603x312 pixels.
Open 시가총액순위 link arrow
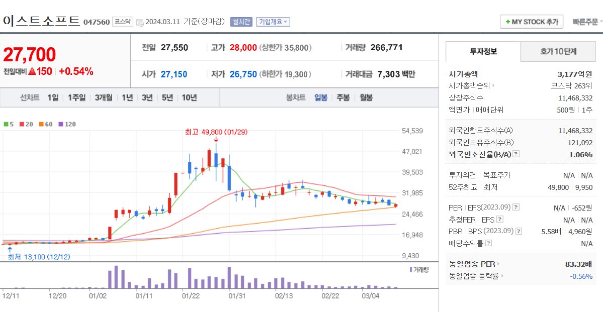493,86
